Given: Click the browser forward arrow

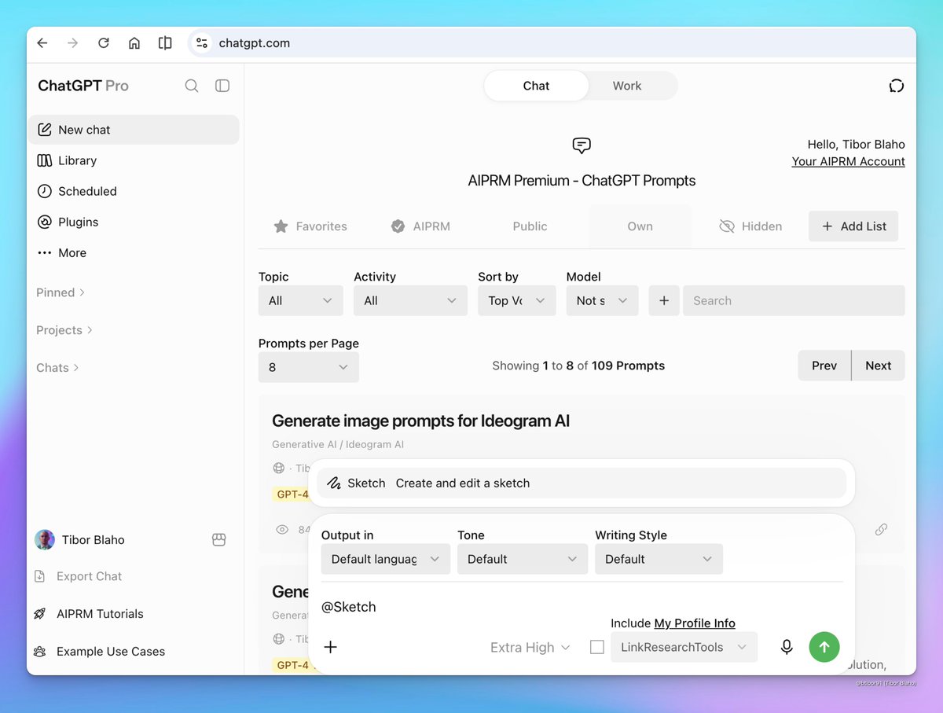Looking at the screenshot, I should tap(73, 43).
